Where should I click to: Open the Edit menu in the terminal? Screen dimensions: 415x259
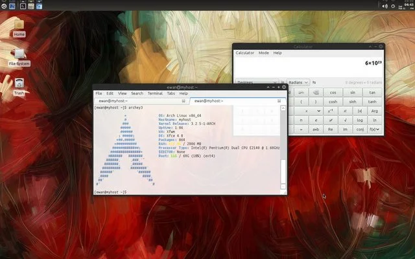(x=110, y=93)
